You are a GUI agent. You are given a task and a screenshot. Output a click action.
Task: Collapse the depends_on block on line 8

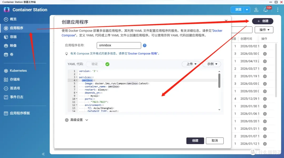coord(77,93)
